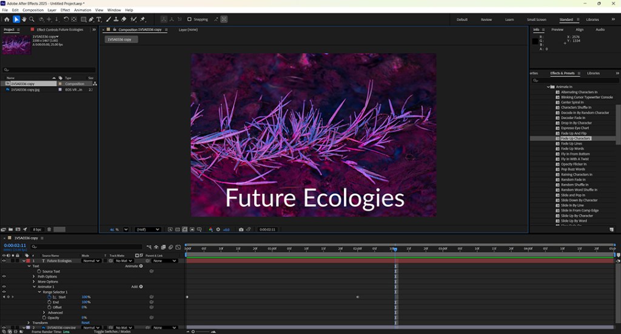Open the Composition menu
This screenshot has height=334, width=621.
[x=33, y=10]
